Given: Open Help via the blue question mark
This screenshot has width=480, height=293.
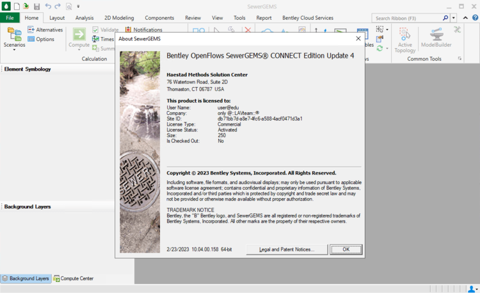Looking at the screenshot, I should (475, 18).
